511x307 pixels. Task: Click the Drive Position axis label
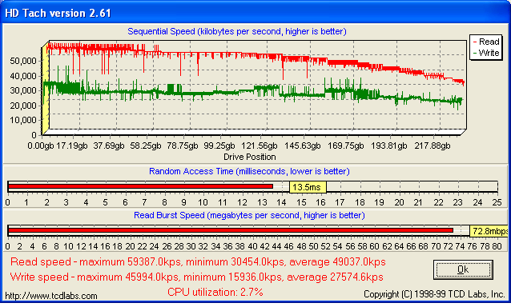(x=250, y=157)
